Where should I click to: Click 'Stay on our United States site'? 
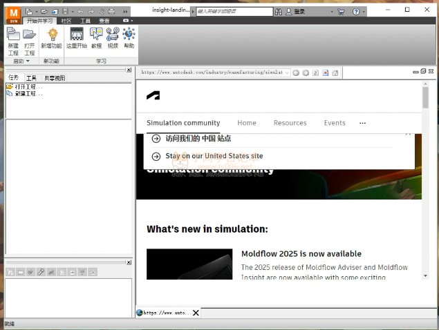214,156
